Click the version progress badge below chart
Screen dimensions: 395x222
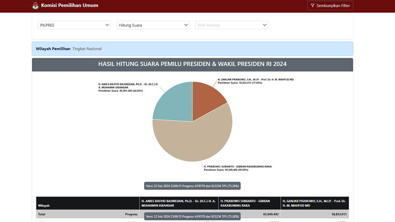192,186
